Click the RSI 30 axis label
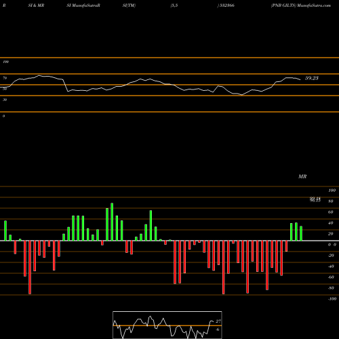Screen dimensions: 339x339 click(5, 100)
